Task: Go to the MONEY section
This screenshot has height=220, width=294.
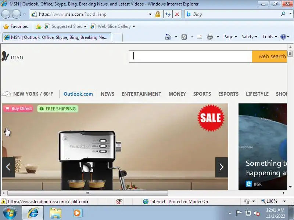Action: coord(177,94)
